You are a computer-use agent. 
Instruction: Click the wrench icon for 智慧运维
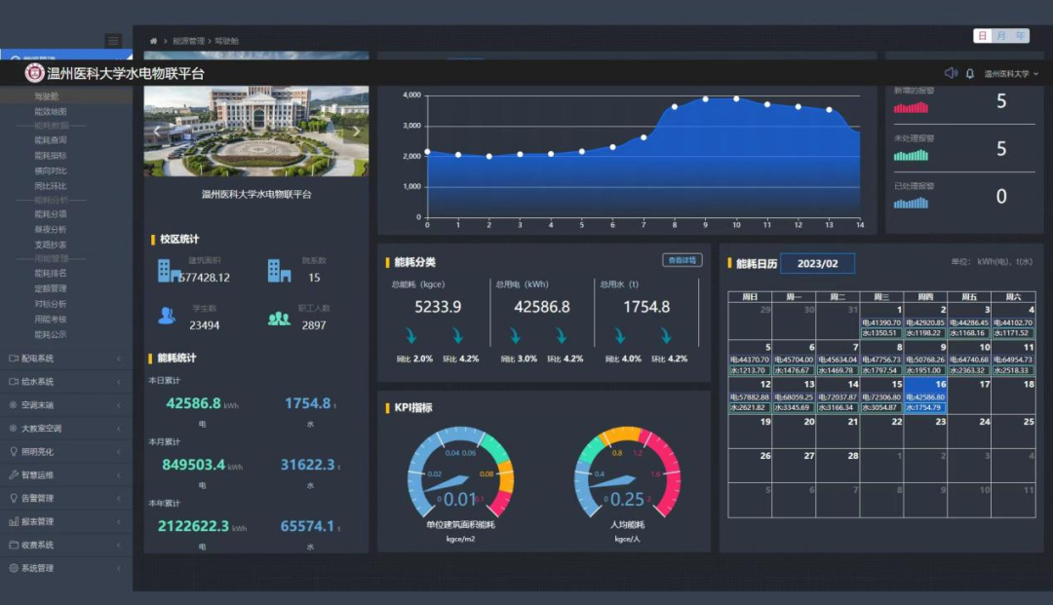[x=14, y=474]
